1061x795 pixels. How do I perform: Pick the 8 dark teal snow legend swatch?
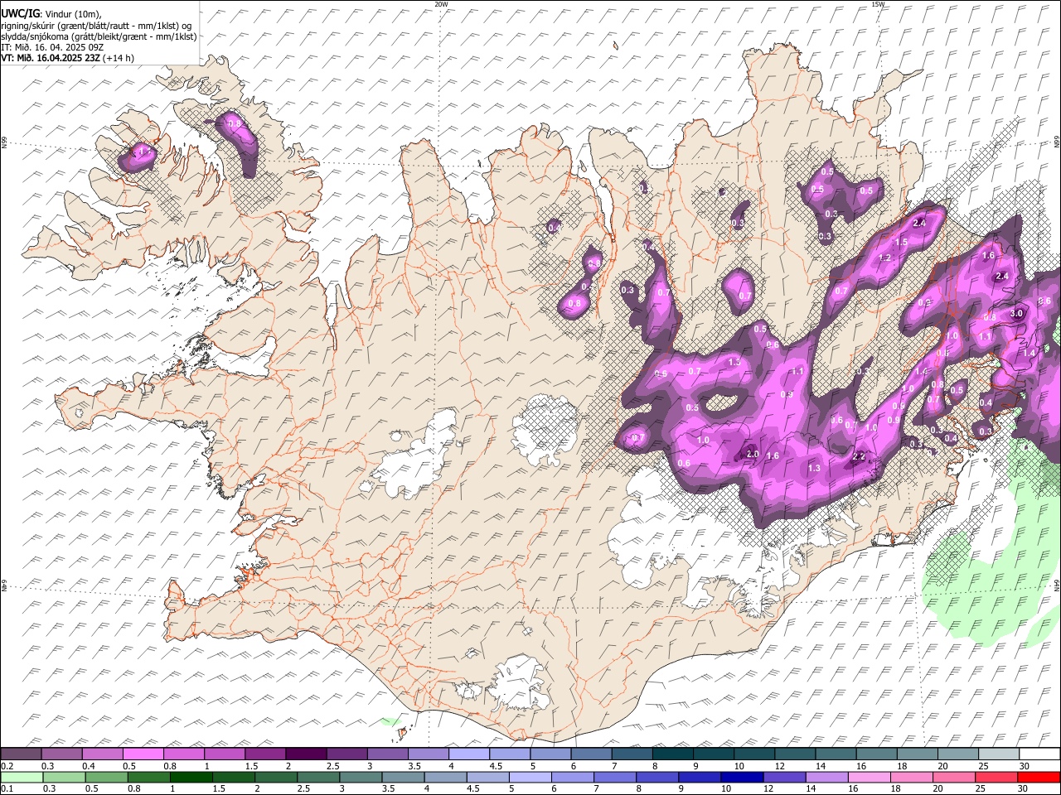click(672, 754)
